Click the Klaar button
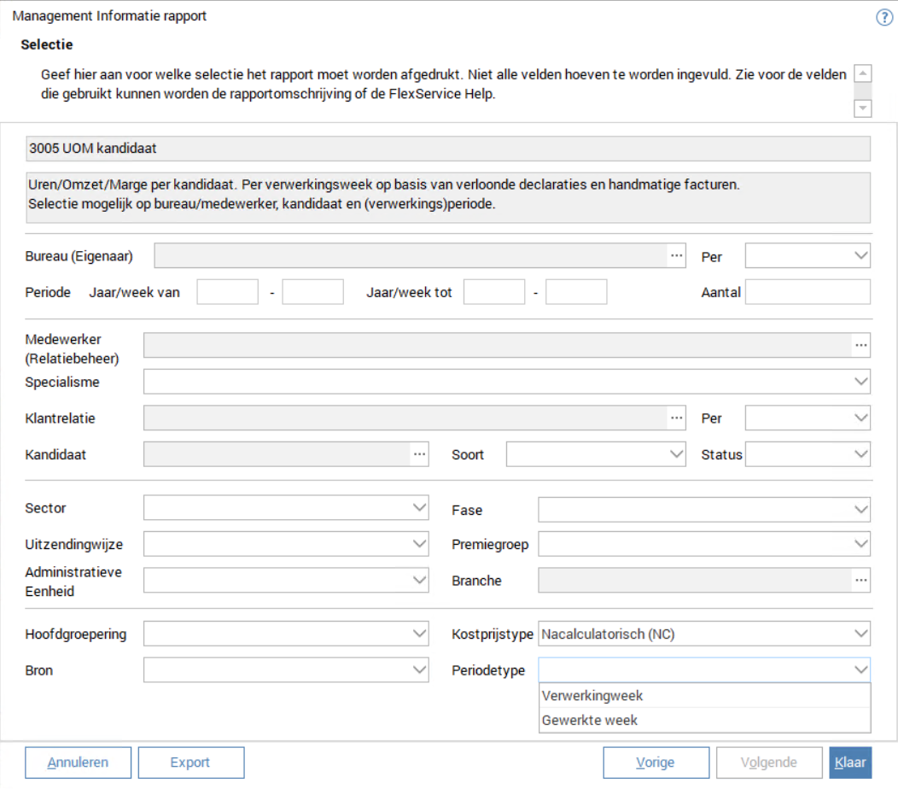Image resolution: width=898 pixels, height=789 pixels. (850, 763)
